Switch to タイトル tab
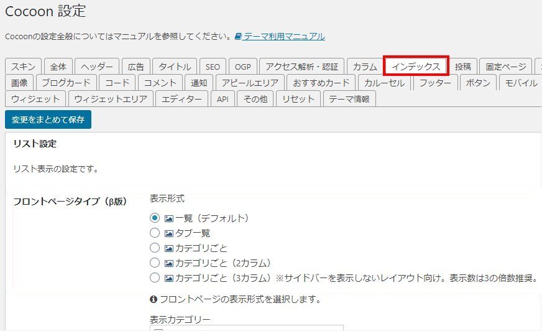The image size is (542, 331). tap(175, 67)
